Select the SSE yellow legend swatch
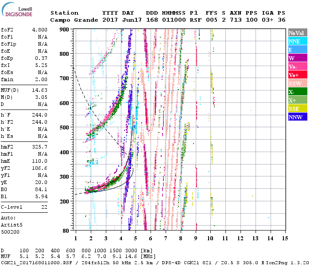 pyautogui.click(x=298, y=109)
